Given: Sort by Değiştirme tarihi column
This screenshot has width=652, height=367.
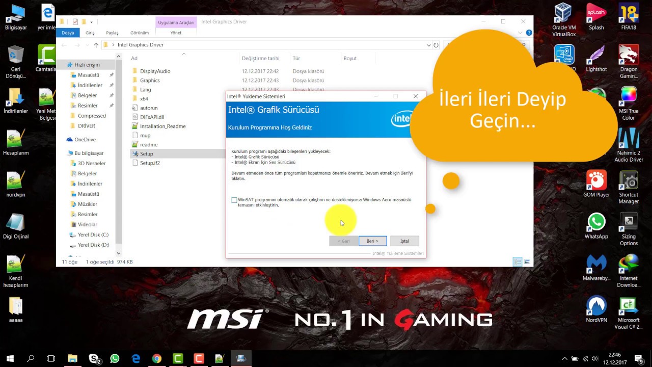Looking at the screenshot, I should coord(264,58).
